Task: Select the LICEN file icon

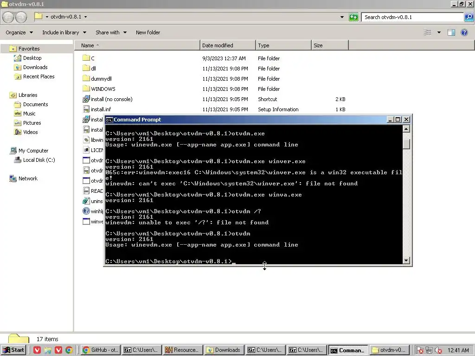Action: (x=86, y=150)
